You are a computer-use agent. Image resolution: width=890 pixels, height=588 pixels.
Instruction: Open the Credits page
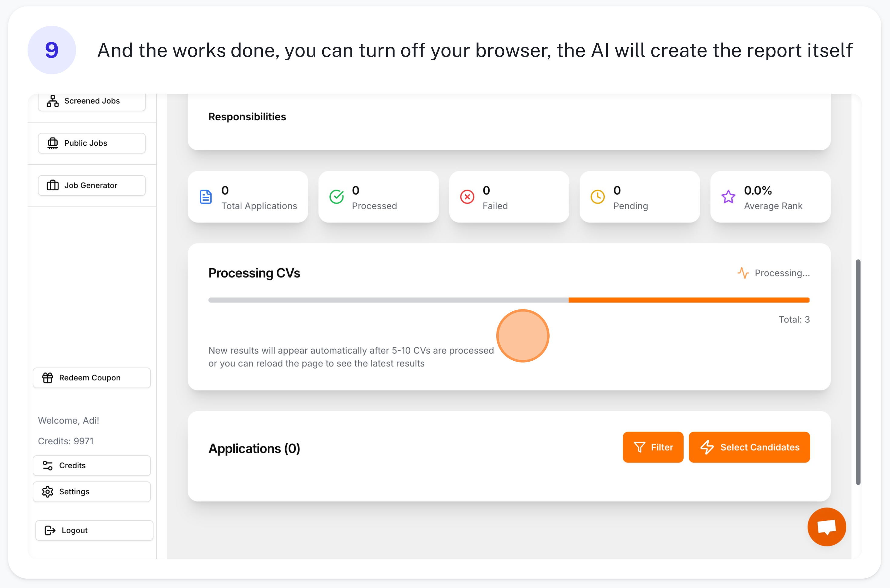click(x=92, y=465)
